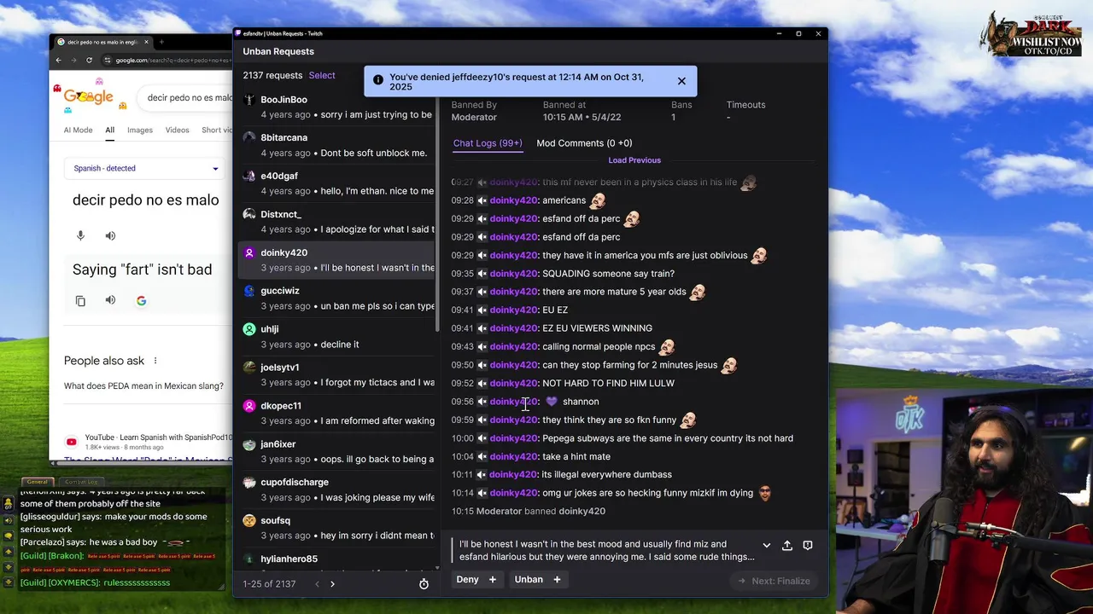Click doinky420 in 'Moderator banned' line
This screenshot has height=614, width=1093.
pos(582,512)
